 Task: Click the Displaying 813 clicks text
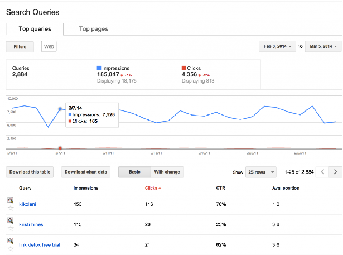pyautogui.click(x=198, y=81)
